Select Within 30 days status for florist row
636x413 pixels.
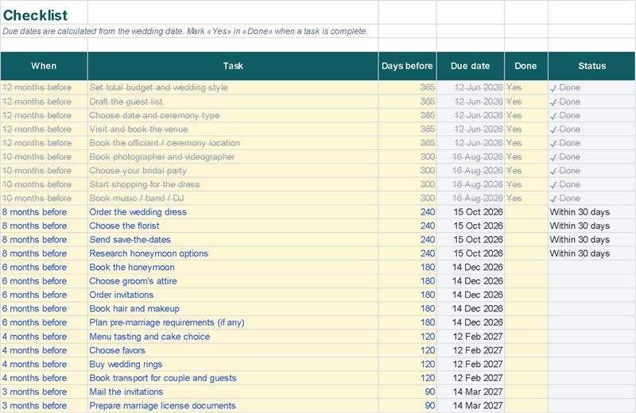591,226
